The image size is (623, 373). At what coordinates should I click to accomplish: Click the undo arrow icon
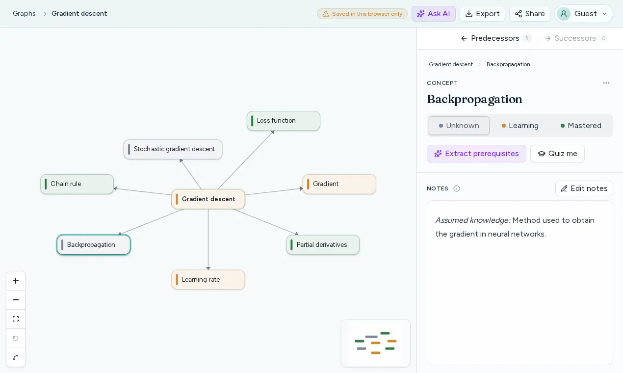[x=16, y=338]
